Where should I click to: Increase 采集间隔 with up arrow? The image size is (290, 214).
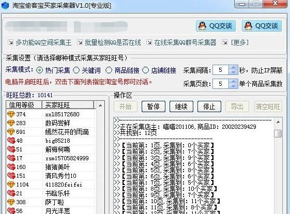[x=234, y=68]
